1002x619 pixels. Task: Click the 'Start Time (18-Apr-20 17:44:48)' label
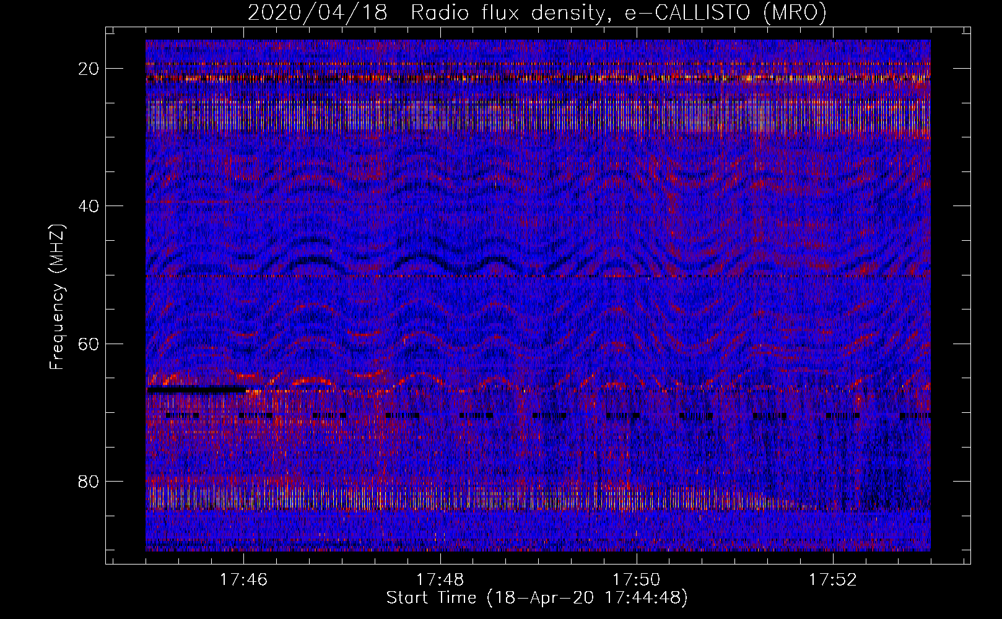point(537,598)
